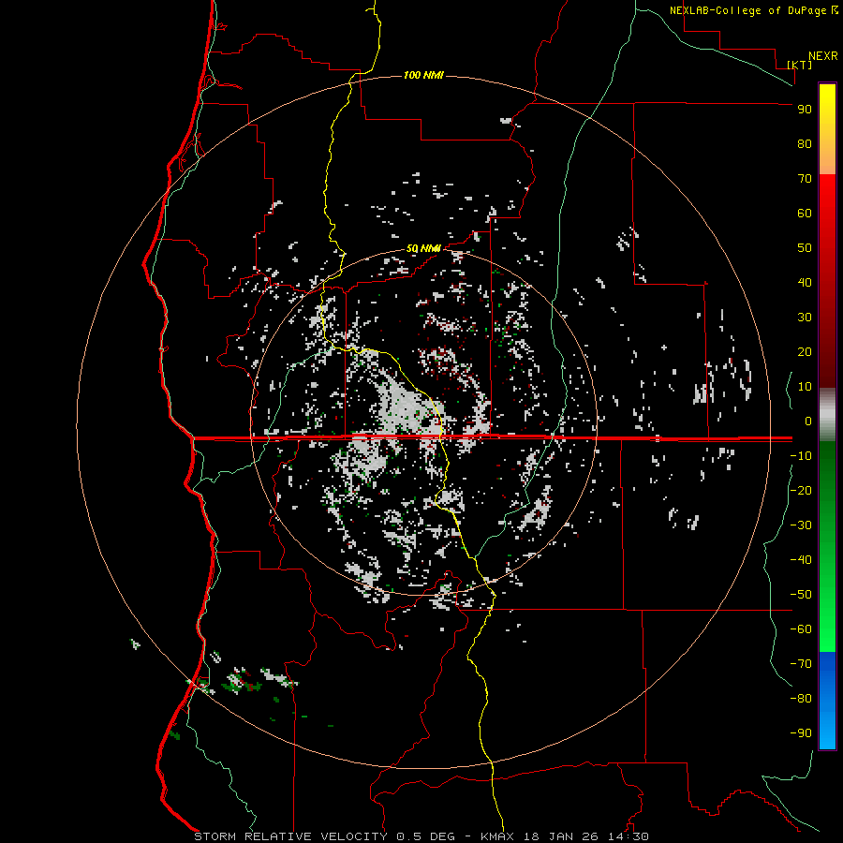Click the "100 NMI" range ring label
The width and height of the screenshot is (843, 843).
tap(423, 75)
